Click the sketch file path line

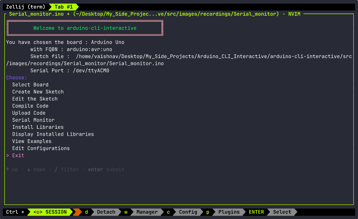(x=179, y=60)
